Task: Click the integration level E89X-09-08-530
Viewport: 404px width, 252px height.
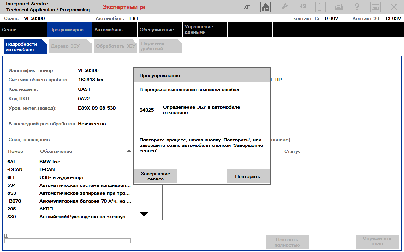Action: [x=97, y=108]
